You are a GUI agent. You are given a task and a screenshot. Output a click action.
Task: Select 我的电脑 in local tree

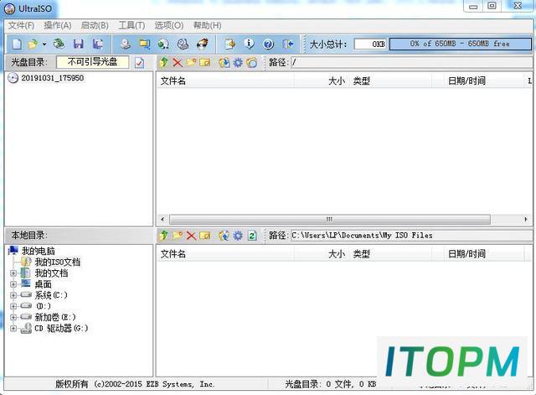click(38, 251)
